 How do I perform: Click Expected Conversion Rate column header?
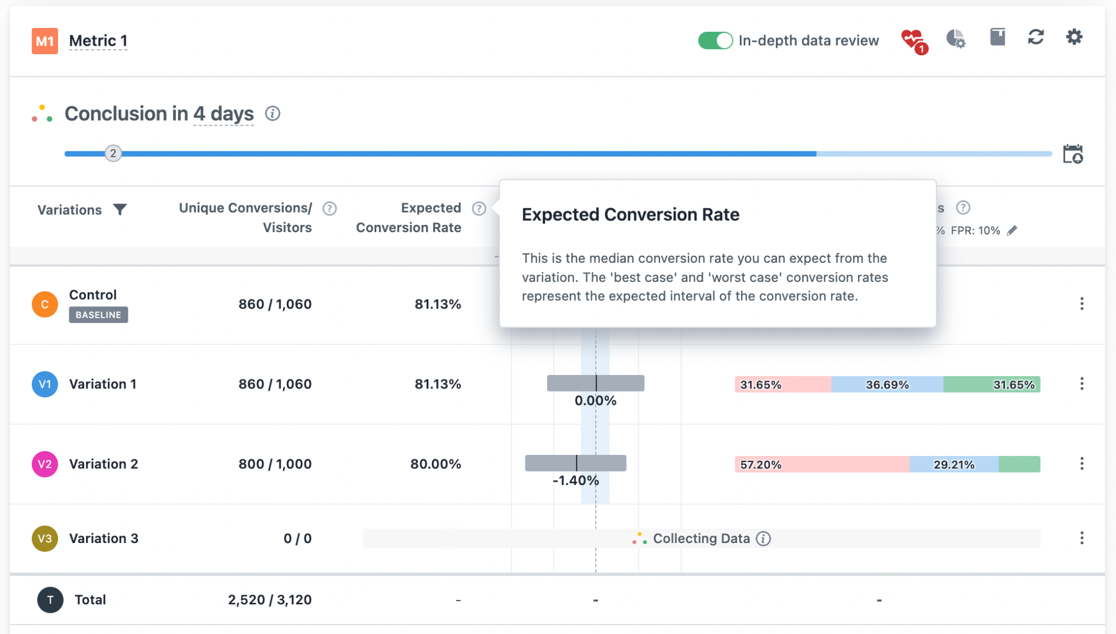tap(409, 218)
